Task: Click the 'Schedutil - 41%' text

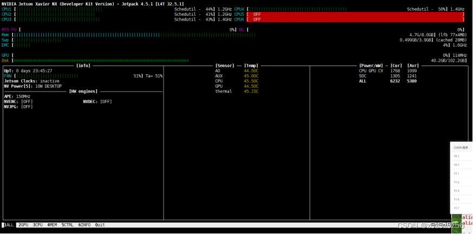Action: coord(195,15)
